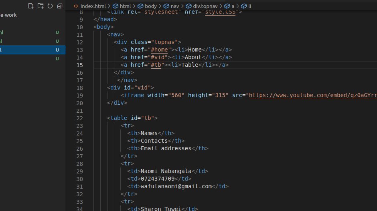Click the New File icon in explorer
Viewport: 377px width, 211px height.
click(31, 6)
